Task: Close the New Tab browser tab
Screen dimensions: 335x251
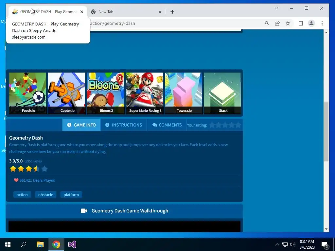Action: click(x=160, y=12)
